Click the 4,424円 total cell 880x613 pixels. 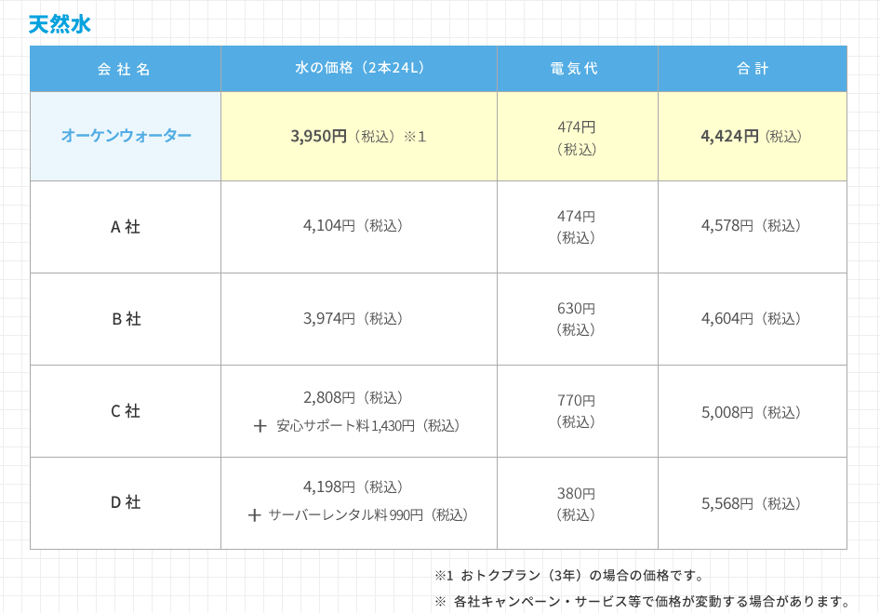[752, 137]
